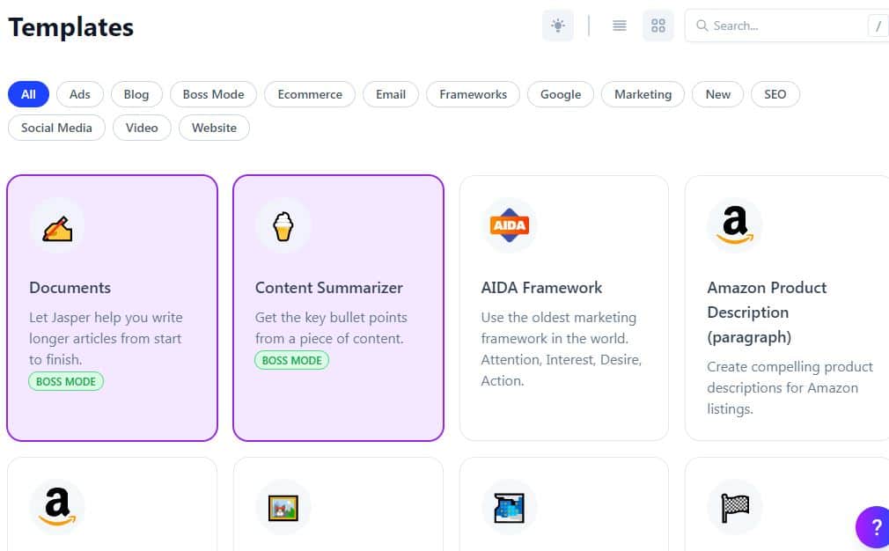Click the Content Summarizer ice cream icon
The image size is (889, 551).
point(283,225)
